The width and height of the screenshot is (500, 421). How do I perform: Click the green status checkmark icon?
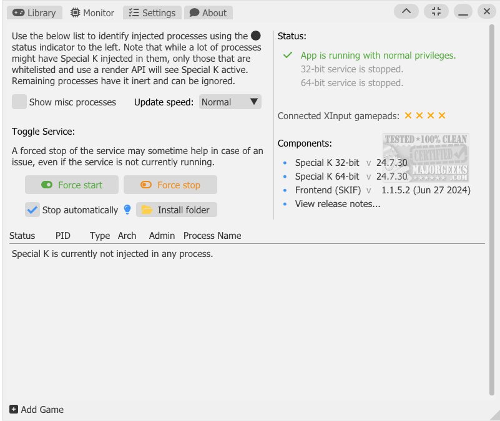point(288,56)
